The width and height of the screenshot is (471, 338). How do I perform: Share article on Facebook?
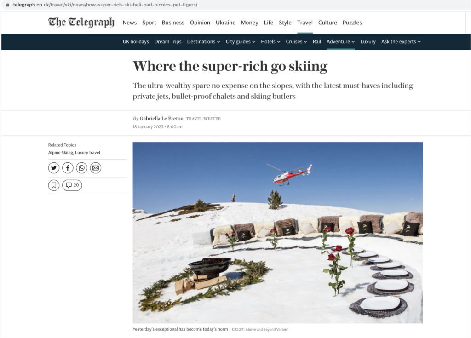pyautogui.click(x=68, y=168)
